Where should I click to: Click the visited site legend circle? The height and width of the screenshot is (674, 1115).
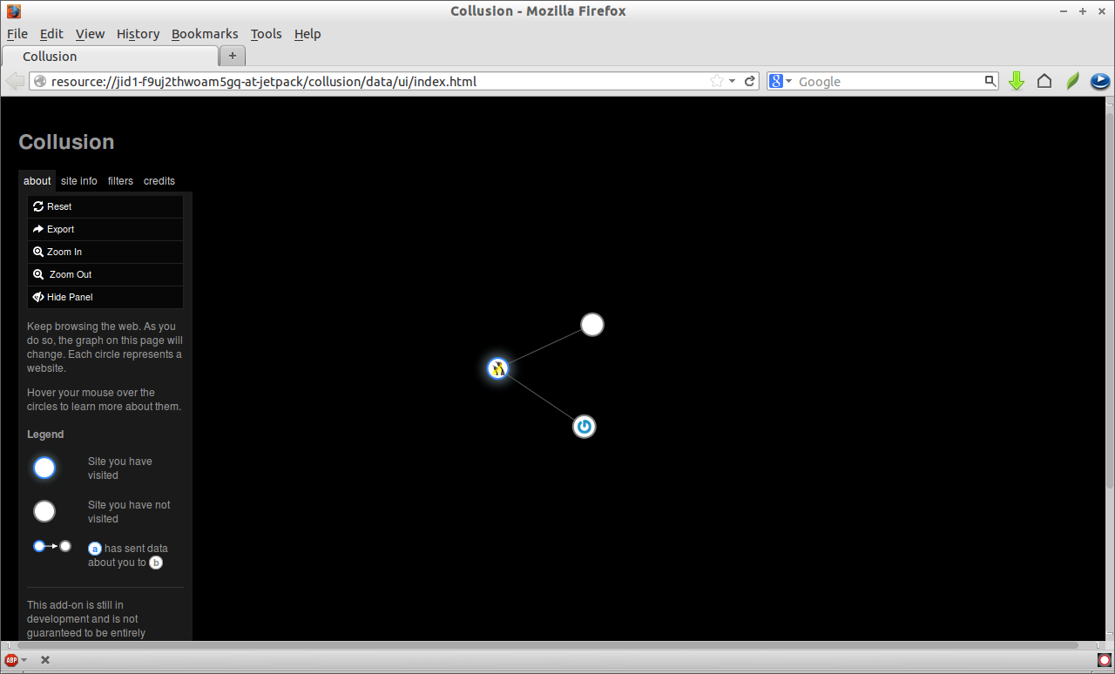[x=44, y=468]
